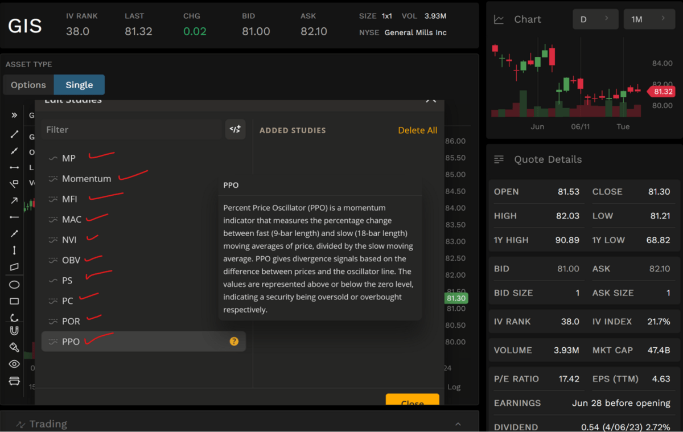Select the highlighted PPO study row
The image size is (683, 432).
click(143, 342)
